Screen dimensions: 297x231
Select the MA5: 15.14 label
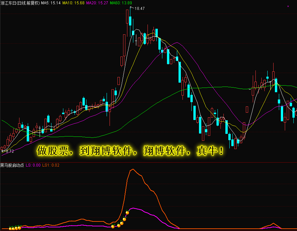(x=51, y=3)
